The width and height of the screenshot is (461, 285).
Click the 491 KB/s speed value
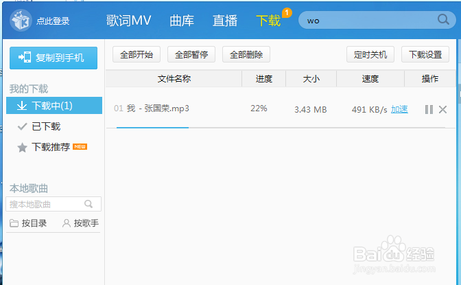[369, 109]
